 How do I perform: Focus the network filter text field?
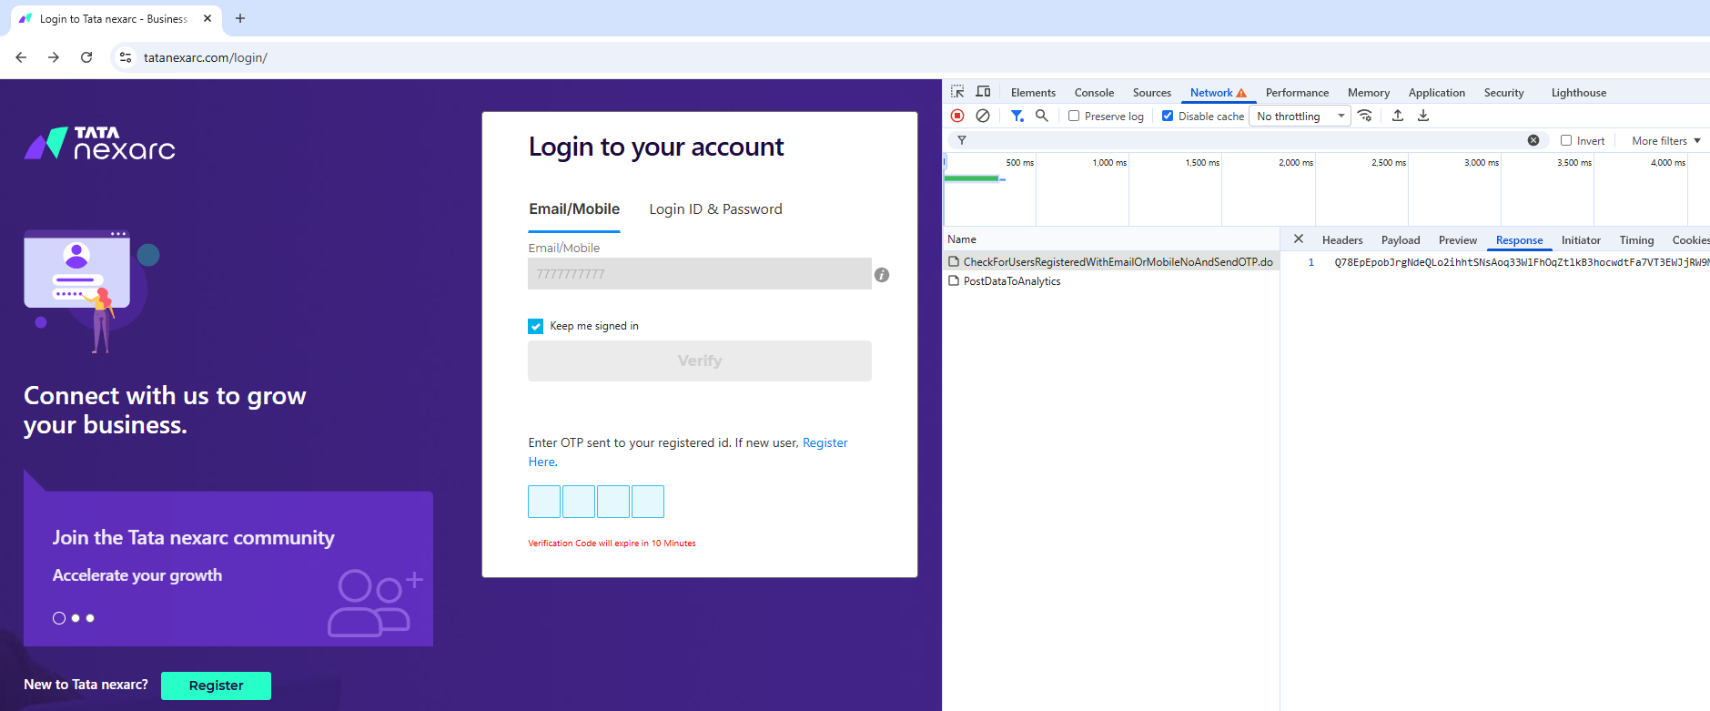1247,140
